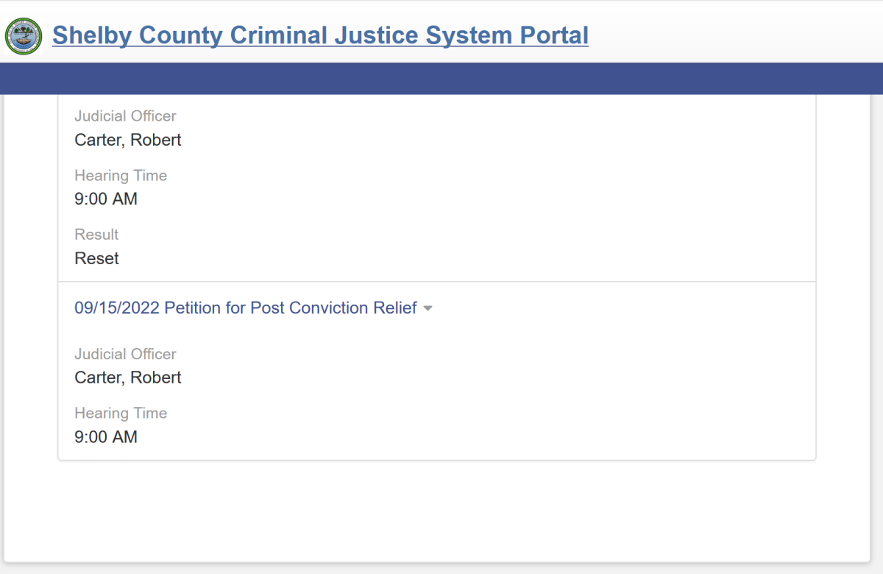Viewport: 883px width, 574px height.
Task: Click the Shelby County seal logo
Action: [x=24, y=37]
